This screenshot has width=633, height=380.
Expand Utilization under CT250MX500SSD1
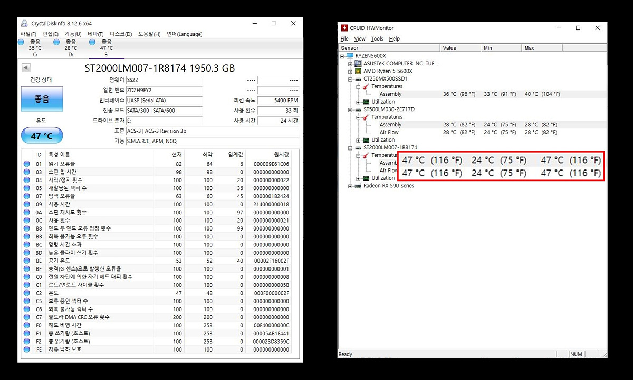358,102
